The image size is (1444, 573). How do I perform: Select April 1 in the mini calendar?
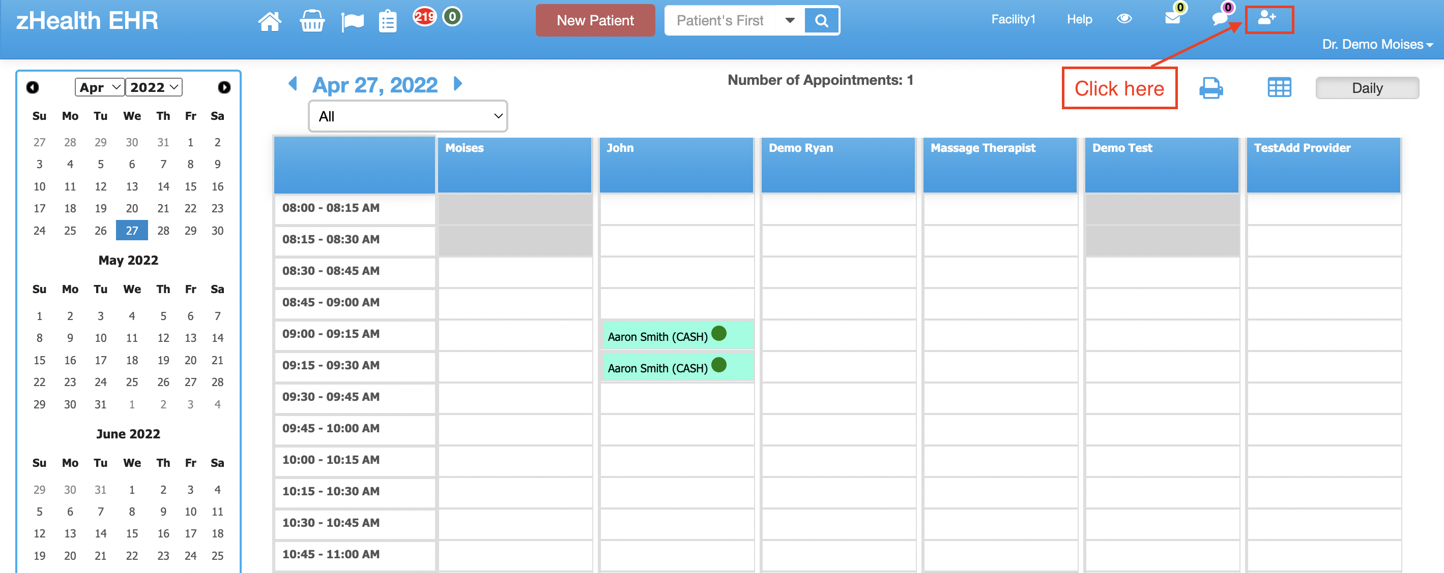tap(191, 142)
